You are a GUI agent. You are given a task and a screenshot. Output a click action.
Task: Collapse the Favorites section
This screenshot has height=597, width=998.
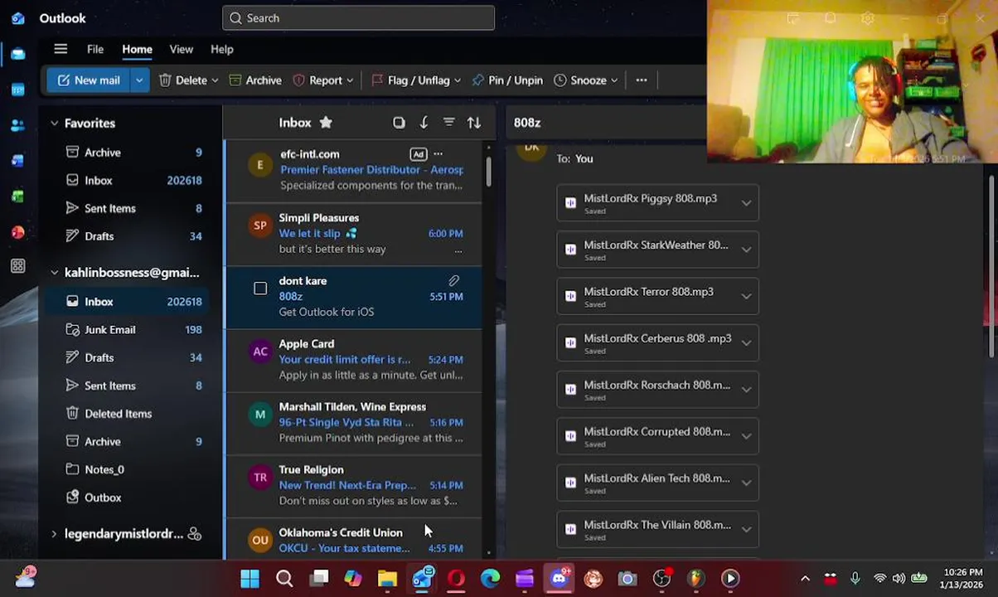click(x=54, y=124)
